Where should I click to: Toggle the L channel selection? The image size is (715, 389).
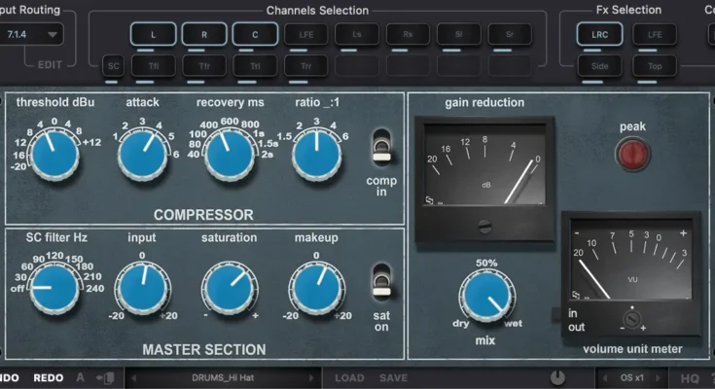click(154, 34)
